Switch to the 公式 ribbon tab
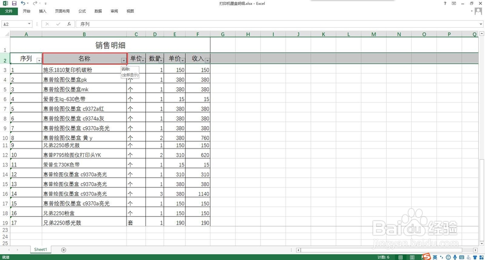Viewport: 485px width, 260px height. pos(82,11)
